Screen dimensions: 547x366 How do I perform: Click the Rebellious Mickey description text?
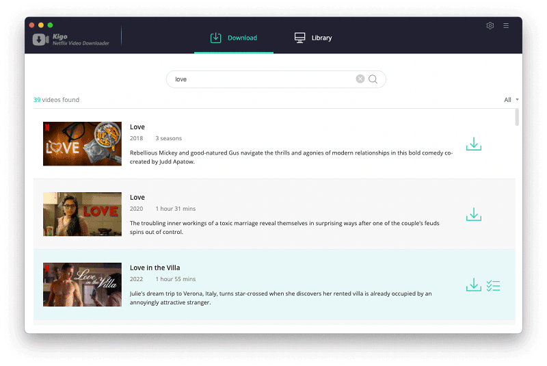291,157
